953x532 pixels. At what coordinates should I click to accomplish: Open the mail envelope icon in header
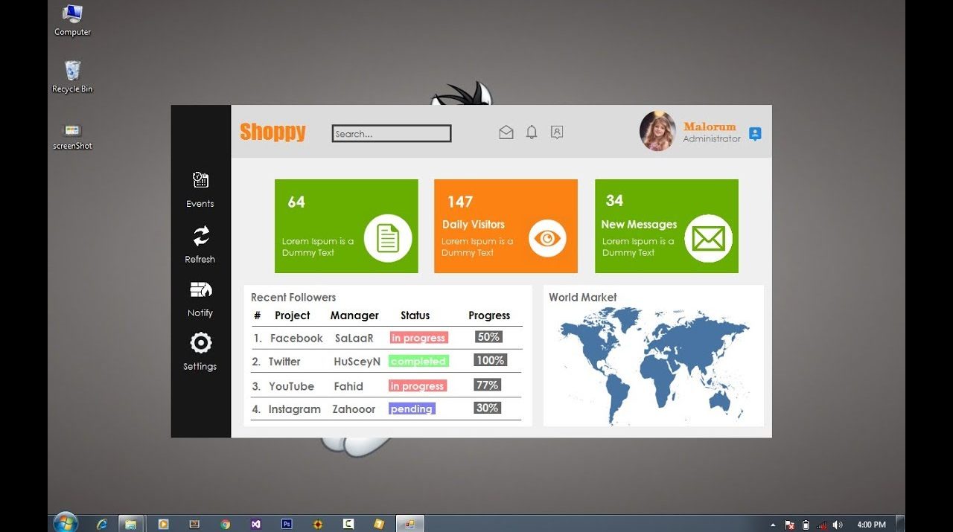506,132
